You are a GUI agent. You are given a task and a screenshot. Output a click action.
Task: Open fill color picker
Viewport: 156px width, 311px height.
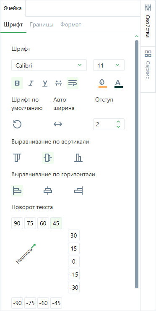pos(103,83)
